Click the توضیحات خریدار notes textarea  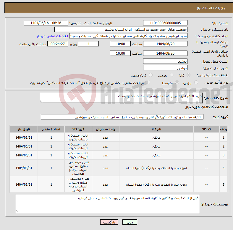(x=107, y=204)
